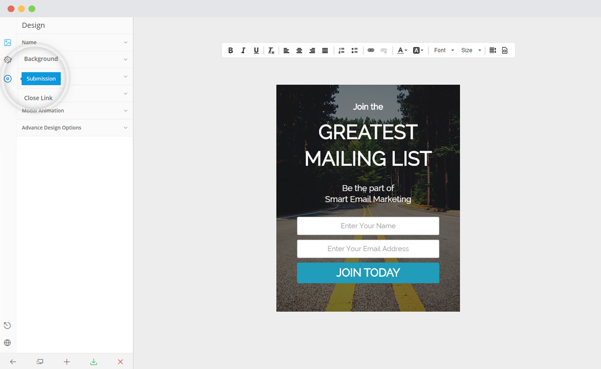Screen dimensions: 601x369
Task: Click the Enter Your Name field
Action: [x=368, y=226]
